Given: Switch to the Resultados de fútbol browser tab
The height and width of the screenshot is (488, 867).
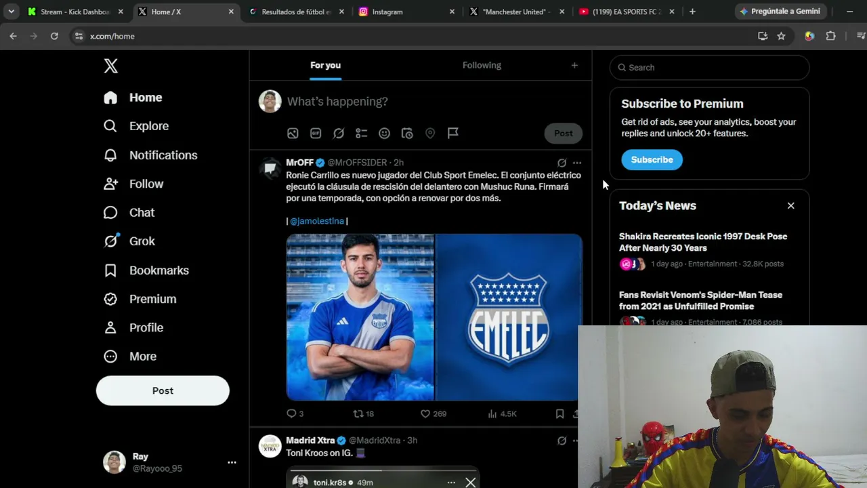Looking at the screenshot, I should tap(296, 12).
